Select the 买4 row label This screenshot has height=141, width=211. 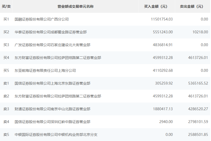[x=6, y=58]
